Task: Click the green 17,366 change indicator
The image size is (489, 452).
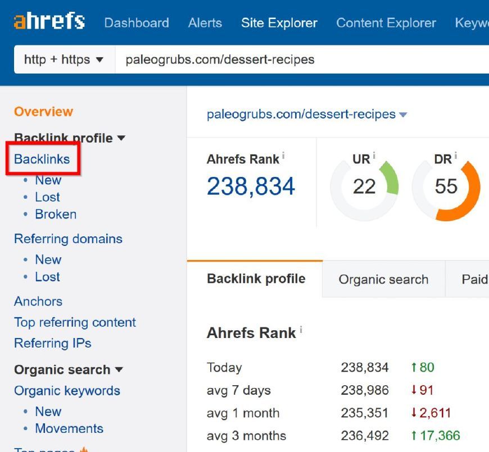Action: 436,436
